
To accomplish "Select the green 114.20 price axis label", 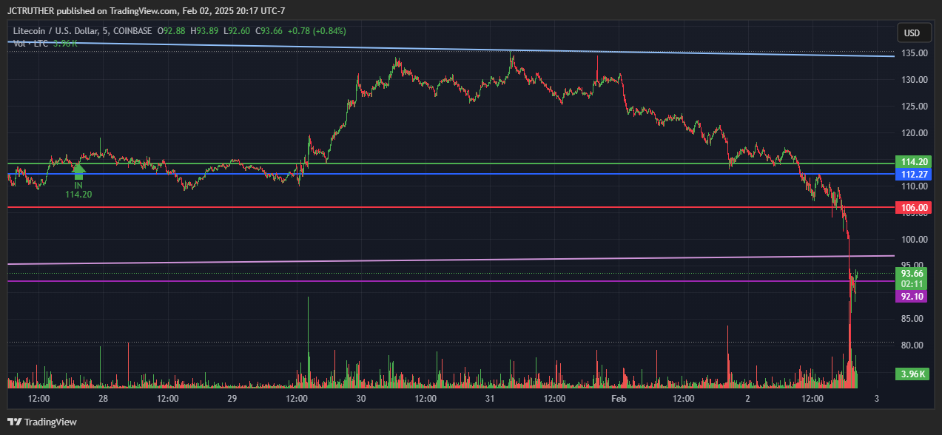I will click(x=912, y=162).
